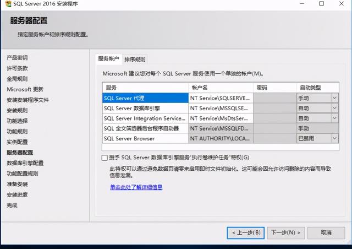
Task: Click 启动类型 column header
Action: [x=318, y=88]
